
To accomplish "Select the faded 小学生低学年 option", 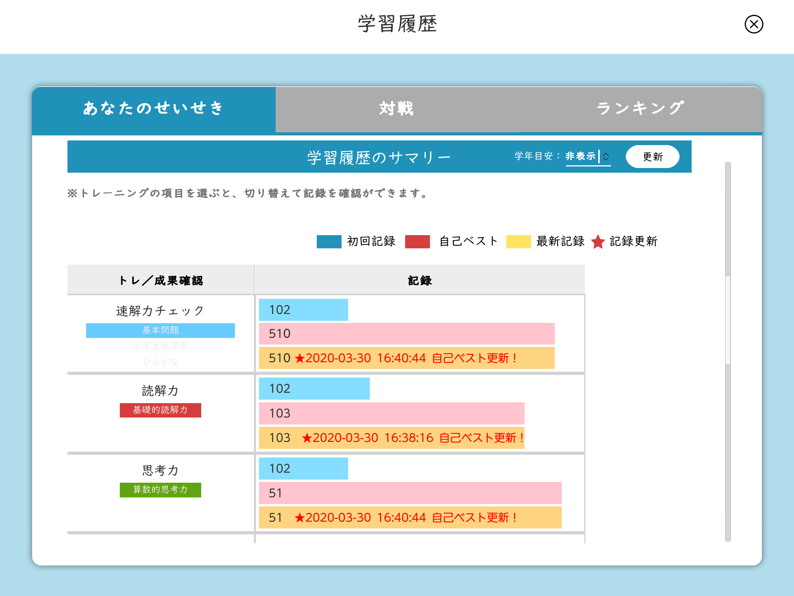I will tap(161, 346).
